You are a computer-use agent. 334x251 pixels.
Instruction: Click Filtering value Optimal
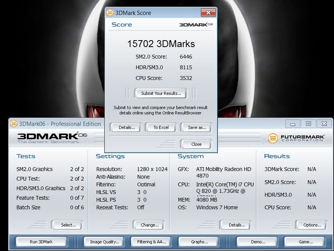146,184
